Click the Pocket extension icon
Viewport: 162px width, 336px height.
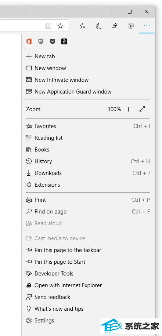53,41
